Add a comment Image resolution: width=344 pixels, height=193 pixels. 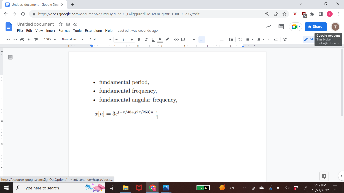click(x=182, y=39)
